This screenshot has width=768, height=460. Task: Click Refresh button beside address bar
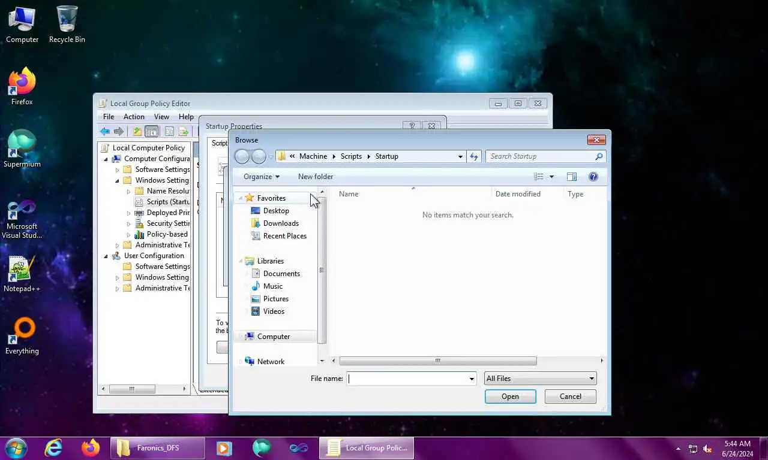[474, 156]
